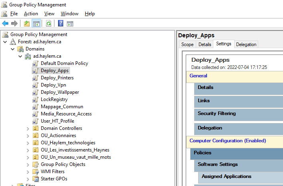The image size is (283, 186).
Task: Expand the Domain Controllers node
Action: pos(28,128)
